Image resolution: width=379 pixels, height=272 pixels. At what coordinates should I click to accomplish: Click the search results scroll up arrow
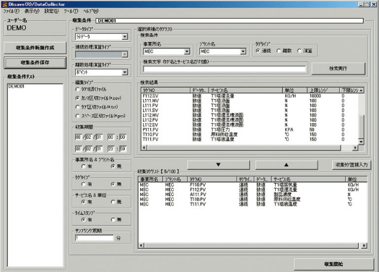[x=361, y=90]
